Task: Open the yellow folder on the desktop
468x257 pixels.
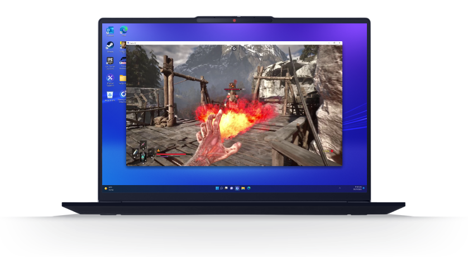Action: [x=123, y=78]
